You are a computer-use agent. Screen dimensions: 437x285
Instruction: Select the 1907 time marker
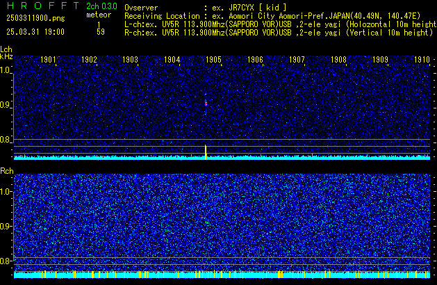point(297,60)
